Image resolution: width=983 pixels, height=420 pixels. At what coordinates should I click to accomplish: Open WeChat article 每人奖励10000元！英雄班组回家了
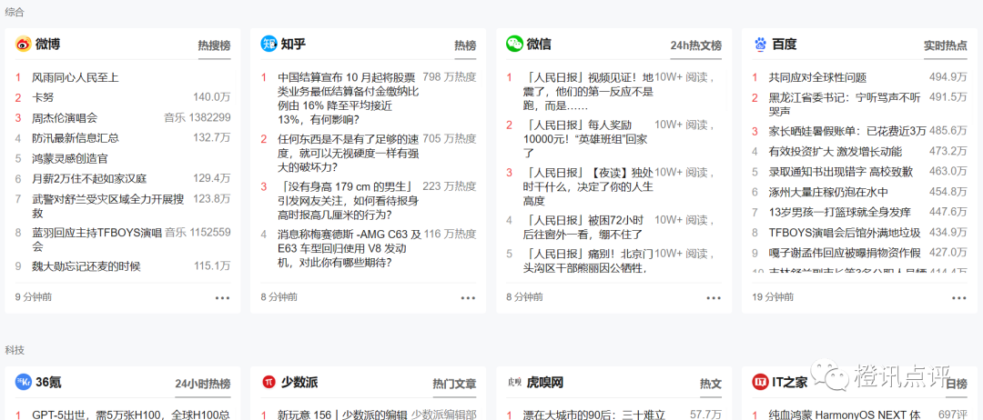click(585, 138)
